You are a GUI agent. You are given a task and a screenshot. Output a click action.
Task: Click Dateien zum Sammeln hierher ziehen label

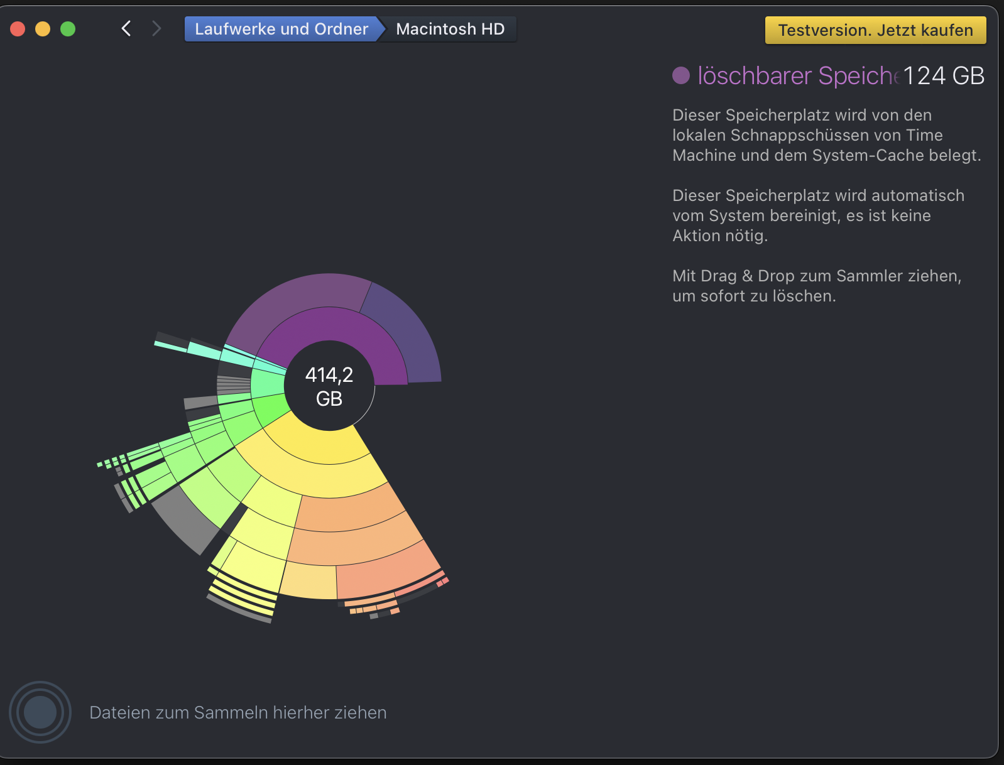point(238,712)
